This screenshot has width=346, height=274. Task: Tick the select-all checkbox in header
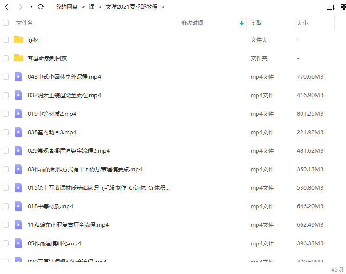[6, 23]
